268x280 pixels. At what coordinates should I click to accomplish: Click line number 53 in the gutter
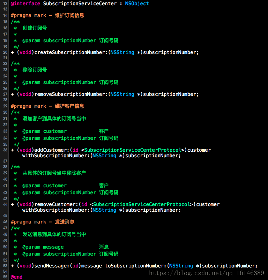coord(5,266)
